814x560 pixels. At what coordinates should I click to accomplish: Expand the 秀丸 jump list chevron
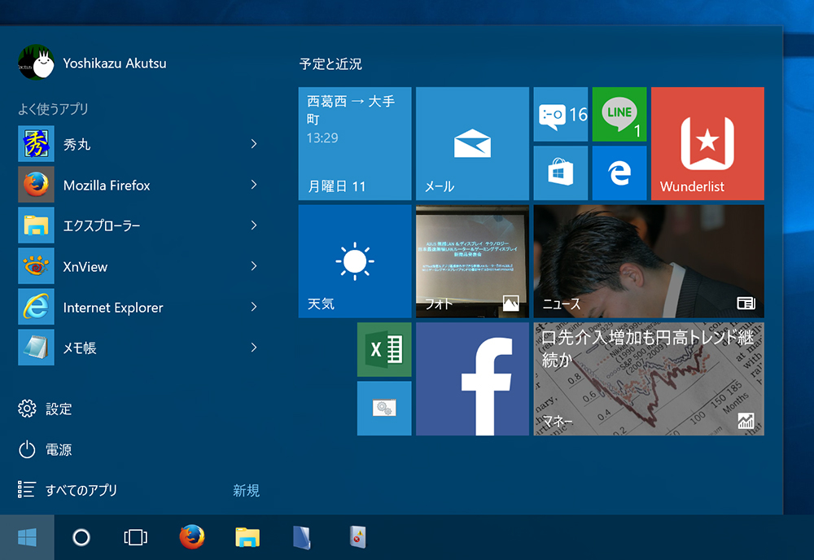tap(254, 144)
